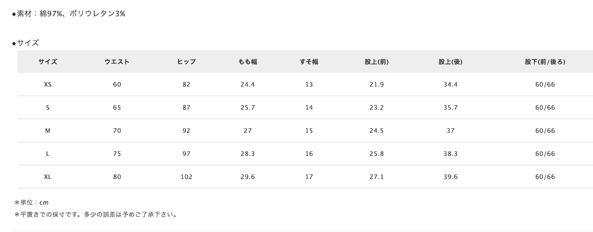Select the L rear rise value 38.3
Viewport: 593px width, 232px height.
pyautogui.click(x=451, y=154)
